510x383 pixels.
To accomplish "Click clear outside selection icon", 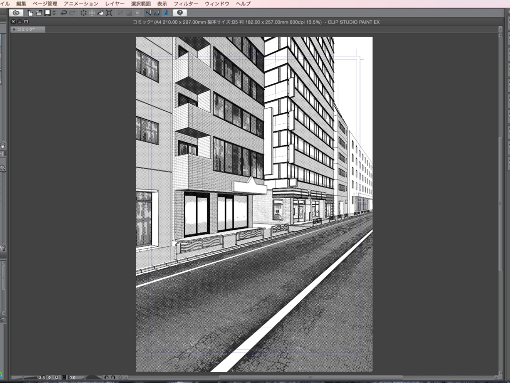I will click(x=92, y=13).
